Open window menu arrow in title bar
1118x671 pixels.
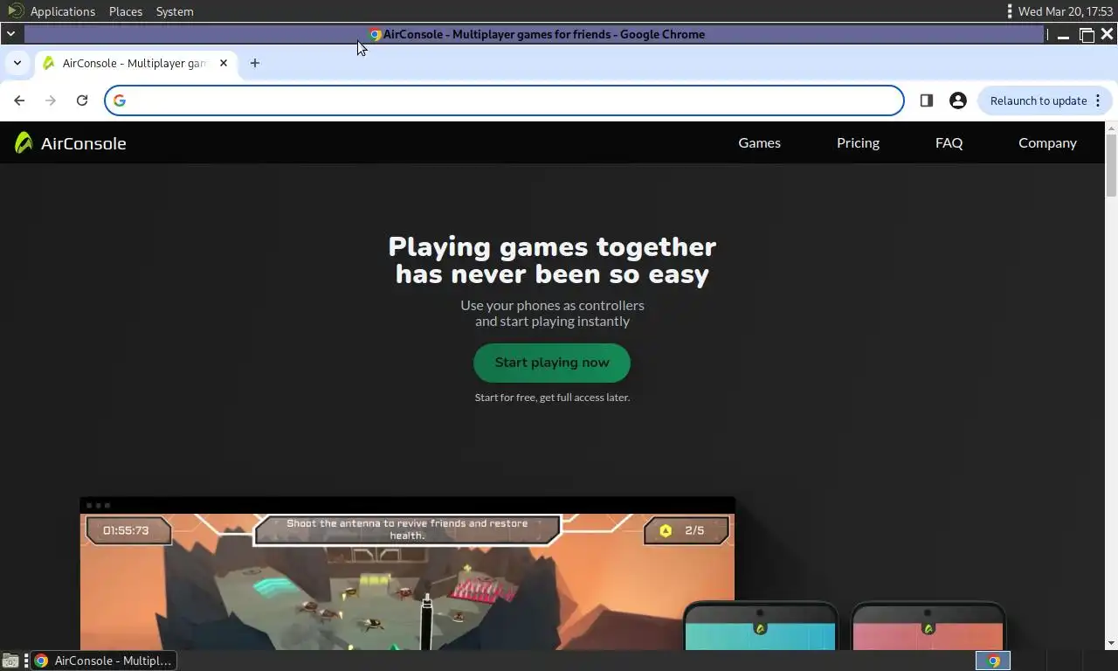10,34
